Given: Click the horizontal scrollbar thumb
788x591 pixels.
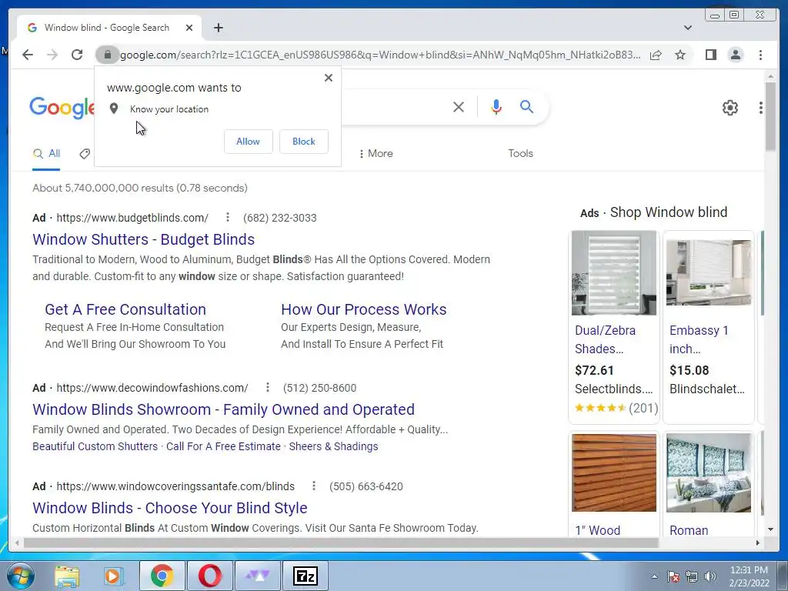Looking at the screenshot, I should pyautogui.click(x=341, y=543).
